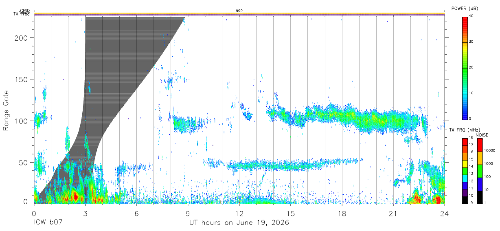Select hour 12 on the UT axis
The width and height of the screenshot is (500, 231).
click(x=239, y=213)
